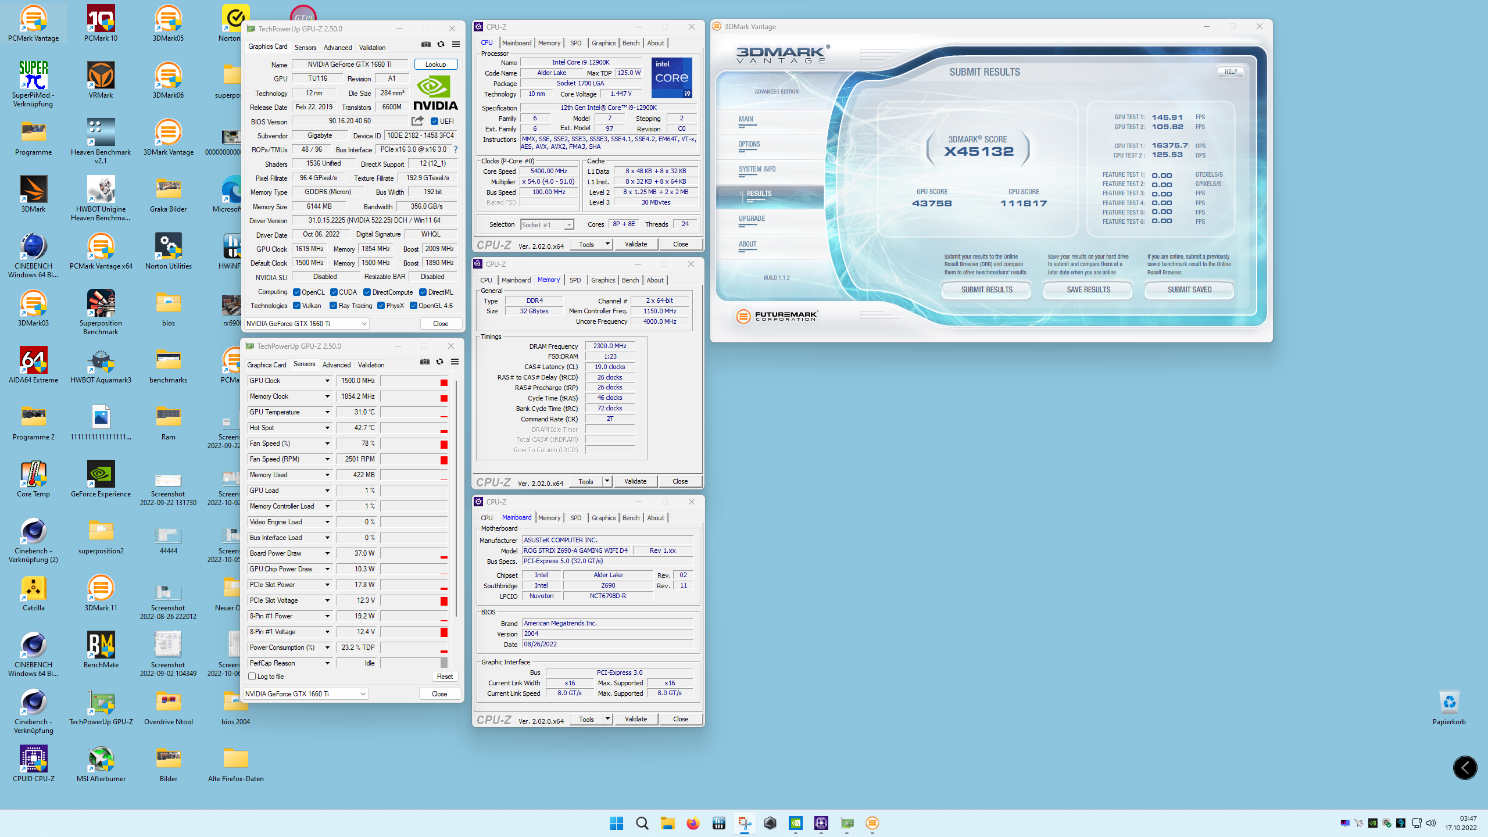Toggle the Vulkan checkbox
Image resolution: width=1488 pixels, height=837 pixels.
[x=296, y=306]
